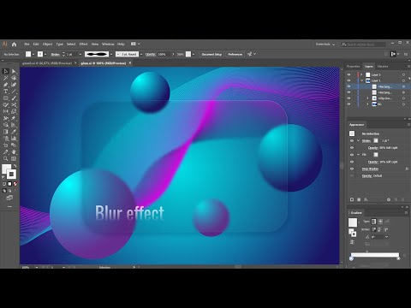This screenshot has width=411, height=308.
Task: Select the Width tool
Action: coord(6,118)
